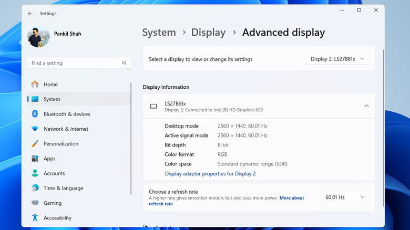Click the back arrow in Settings
This screenshot has width=410, height=230.
click(30, 14)
